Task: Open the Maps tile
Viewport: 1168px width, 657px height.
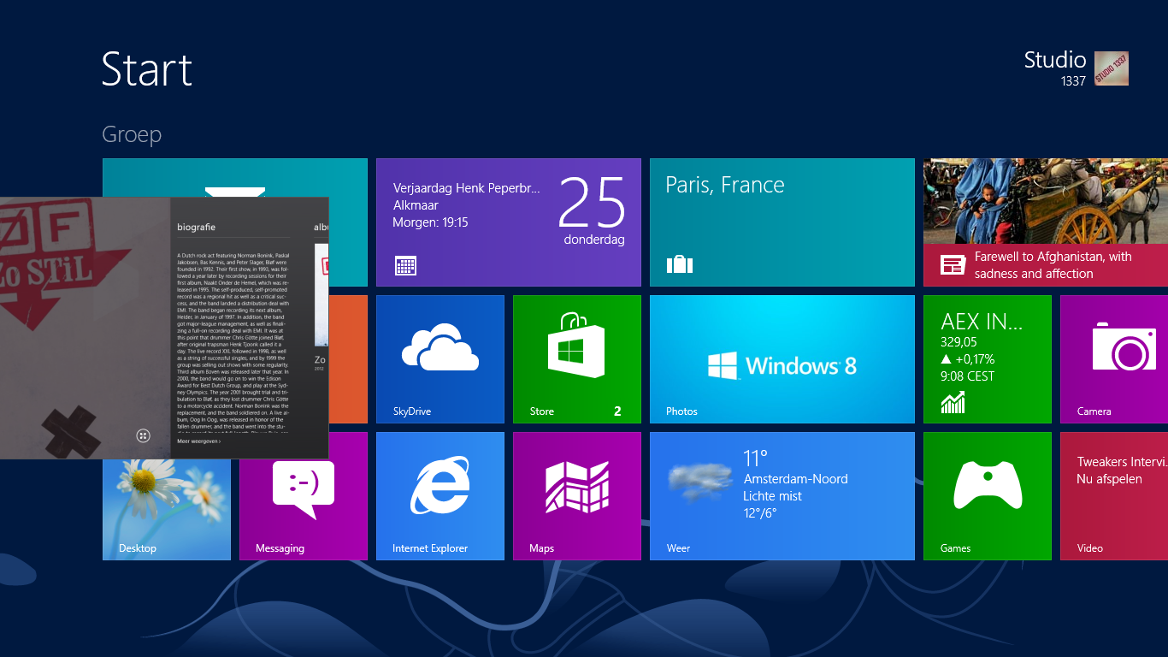Action: (577, 496)
